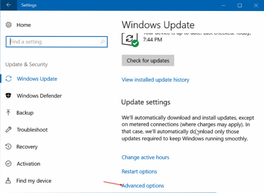
Task: Open Find my device in the sidebar
Action: click(x=34, y=181)
